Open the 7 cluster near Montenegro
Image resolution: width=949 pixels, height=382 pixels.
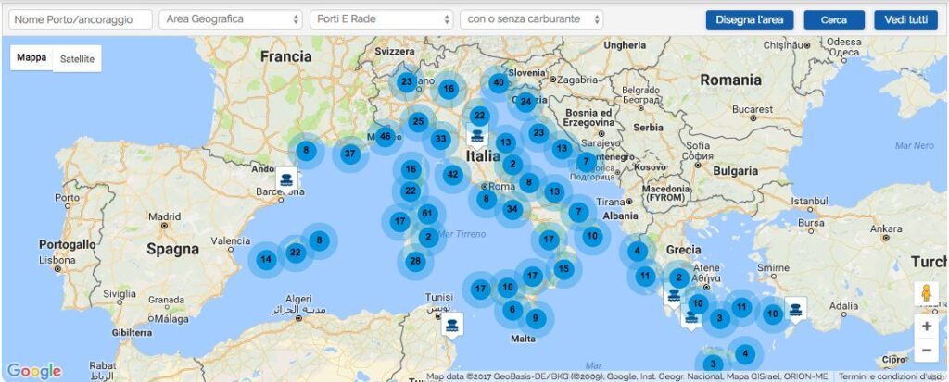tap(586, 161)
